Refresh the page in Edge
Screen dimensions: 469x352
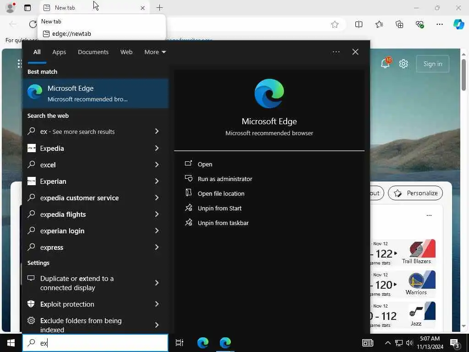pos(33,24)
